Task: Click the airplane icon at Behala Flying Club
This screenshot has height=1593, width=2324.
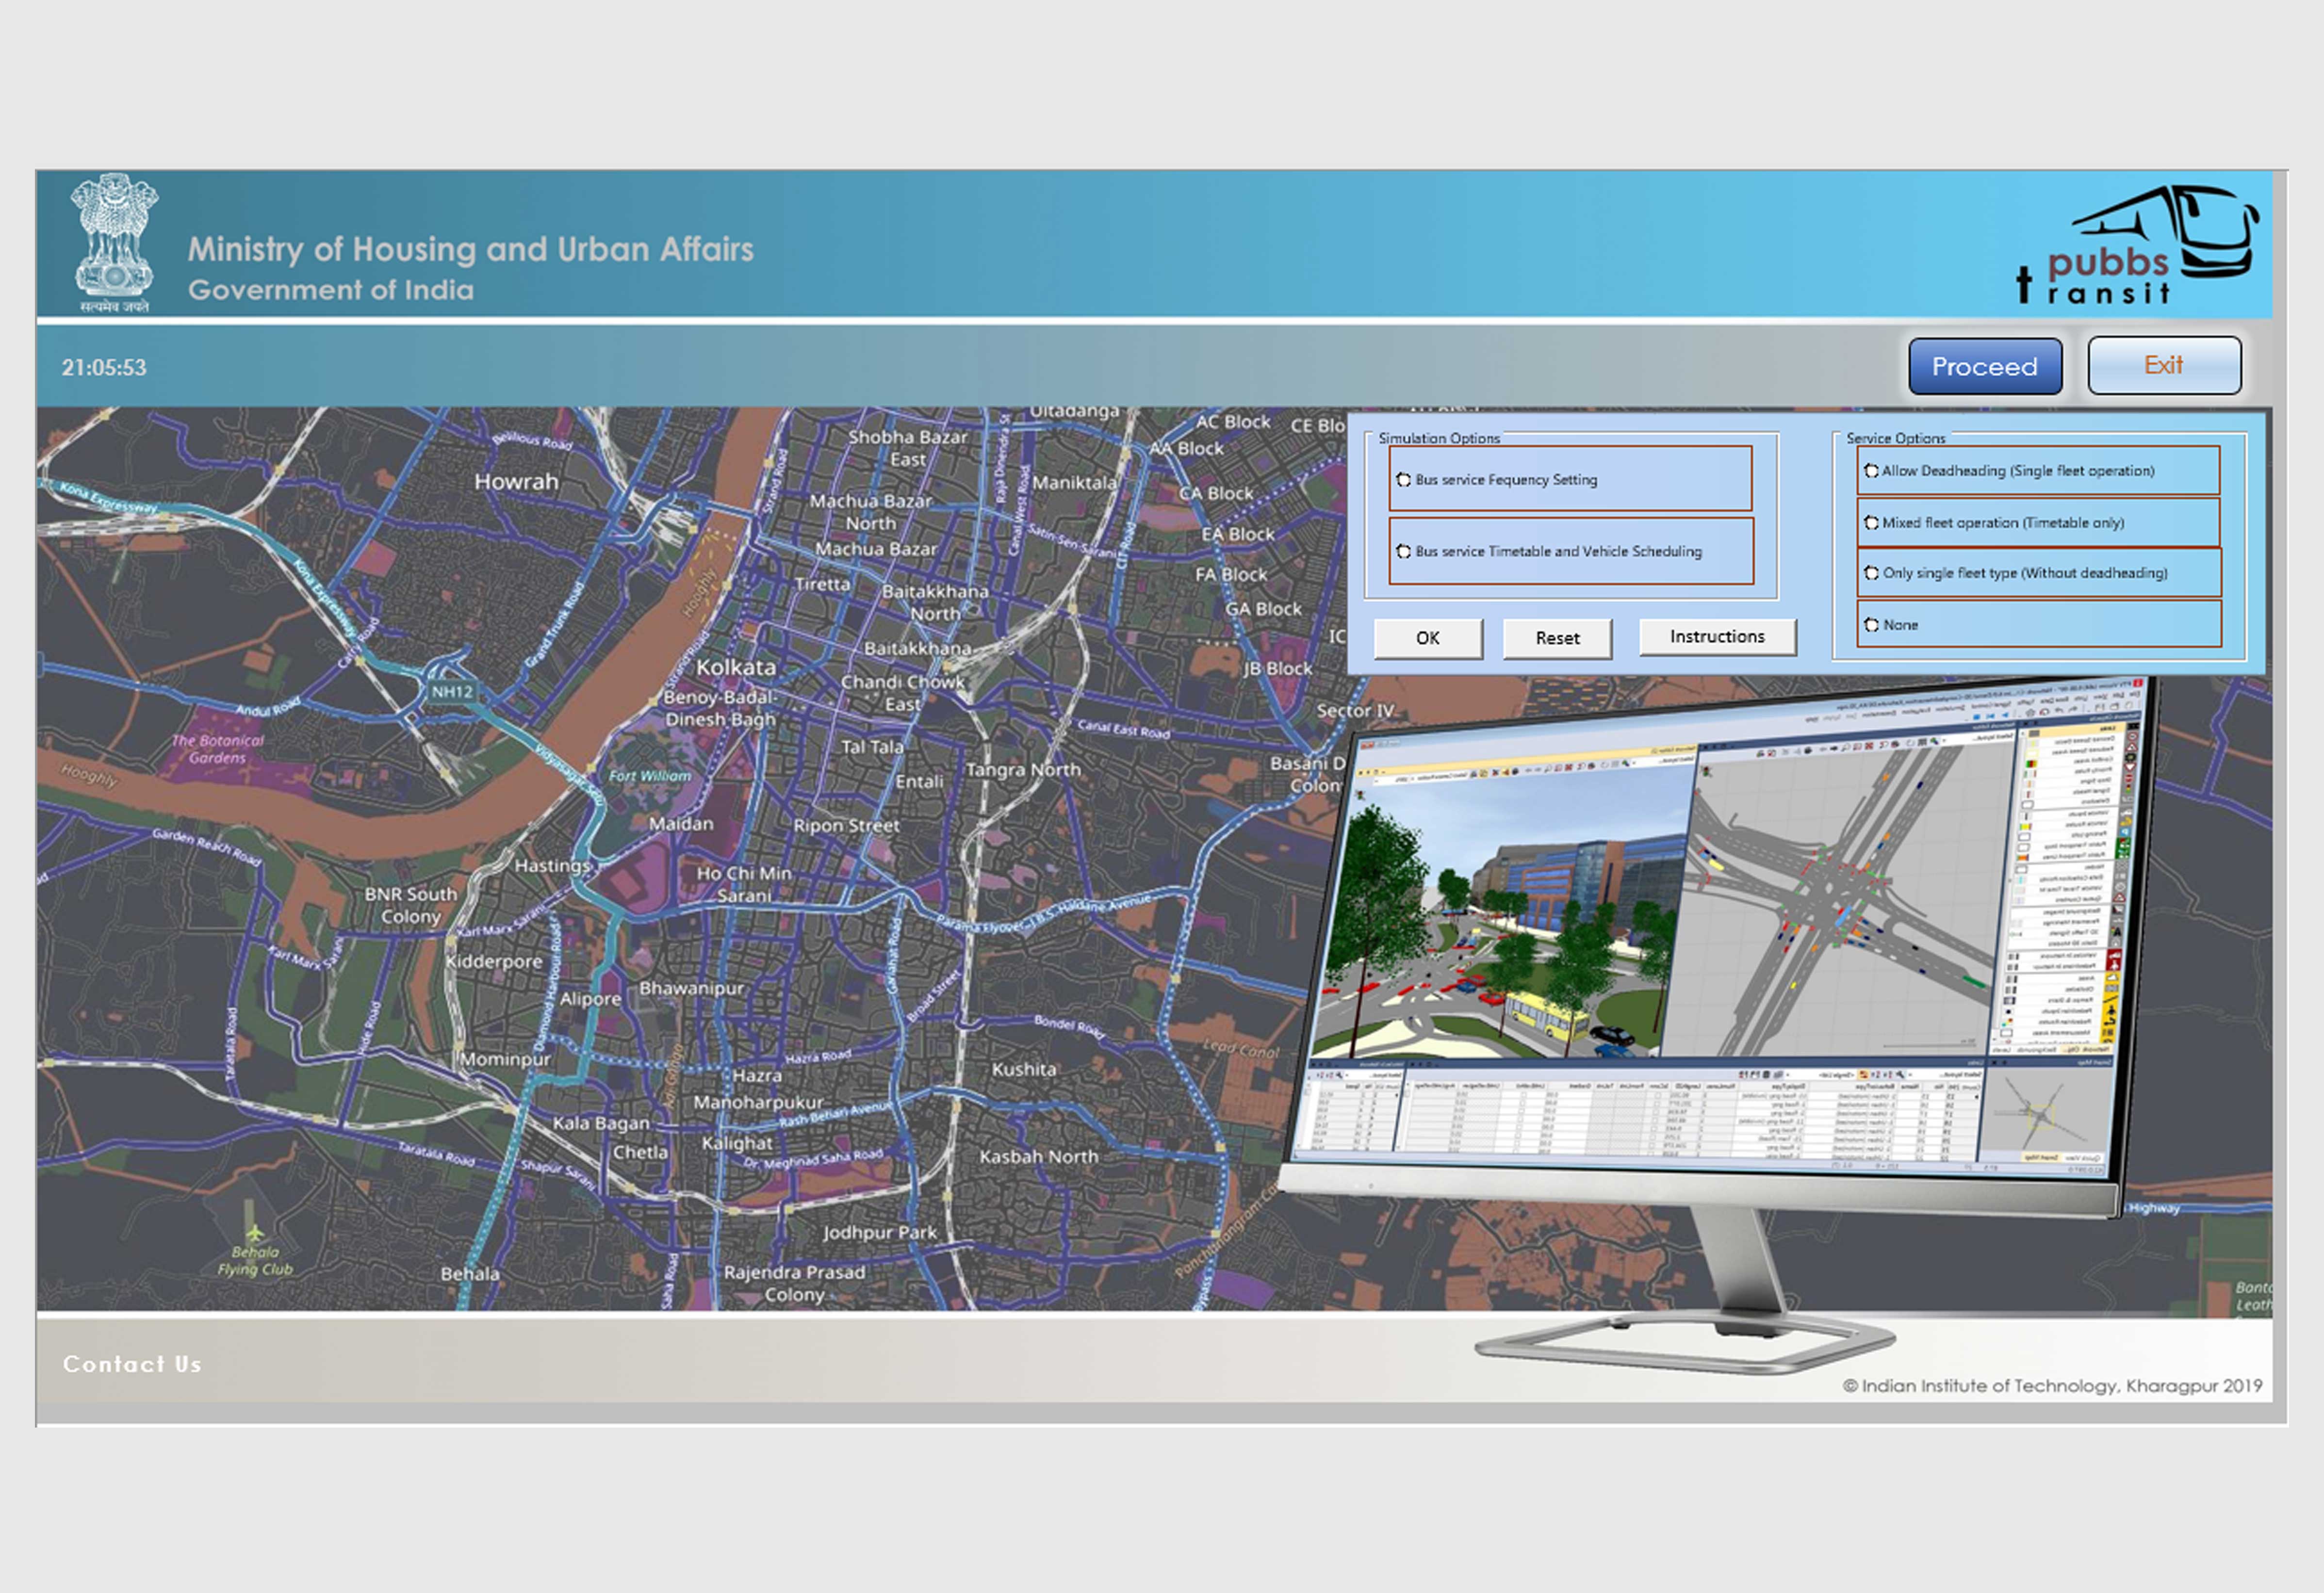Action: pyautogui.click(x=255, y=1232)
